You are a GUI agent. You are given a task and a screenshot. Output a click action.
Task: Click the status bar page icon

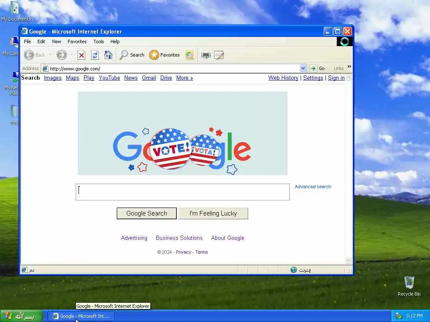coord(24,270)
